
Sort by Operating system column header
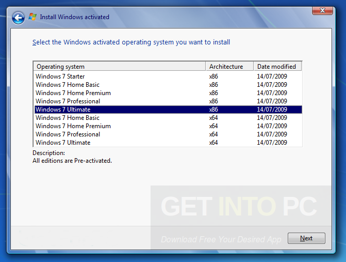(x=120, y=67)
